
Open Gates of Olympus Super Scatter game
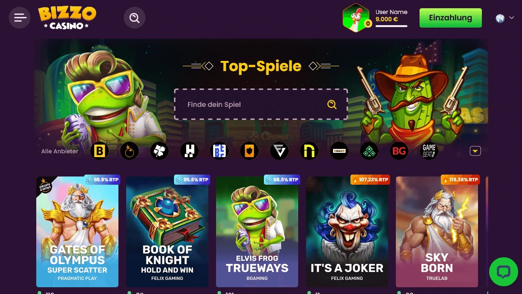point(77,232)
